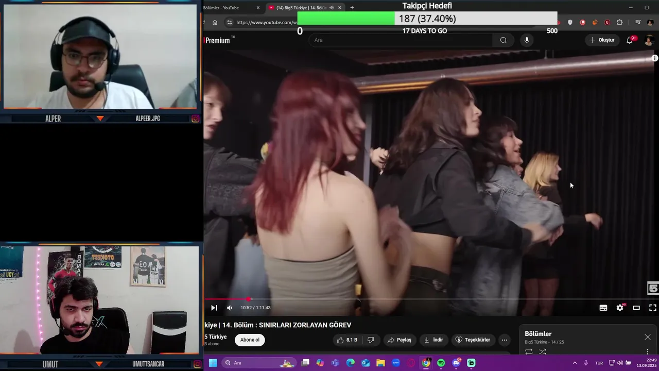659x371 pixels.
Task: Toggle subtitles in the video player
Action: tap(603, 308)
